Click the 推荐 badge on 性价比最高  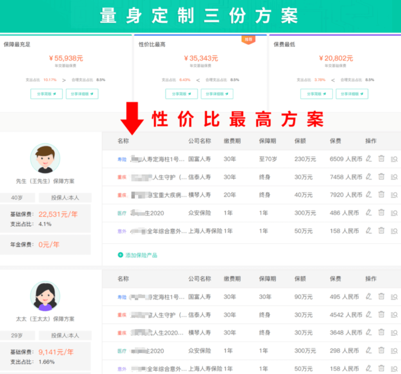coord(248,40)
